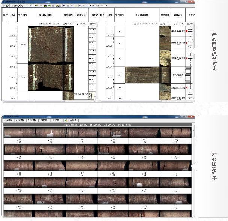Click the left panel's horizontal scrollbar

49,101
